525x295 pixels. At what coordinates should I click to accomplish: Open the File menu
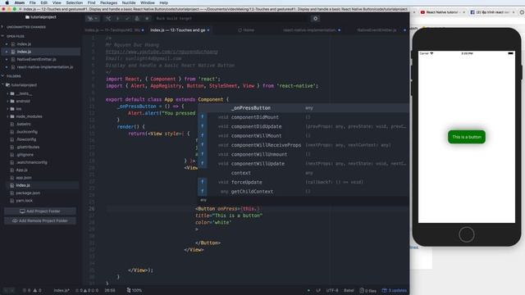[x=33, y=2]
